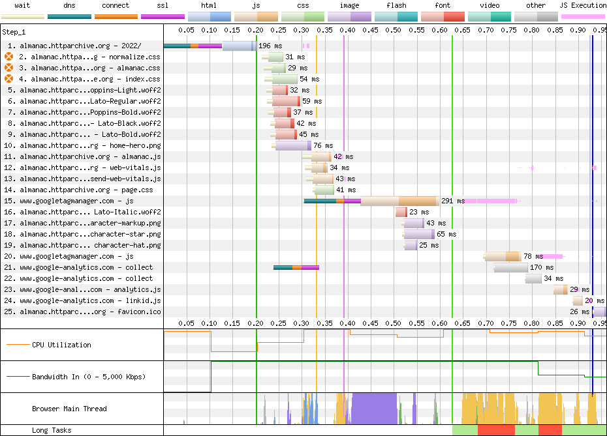Select request 15 googletagmanager js label
Image resolution: width=607 pixels, height=436 pixels.
pos(76,201)
